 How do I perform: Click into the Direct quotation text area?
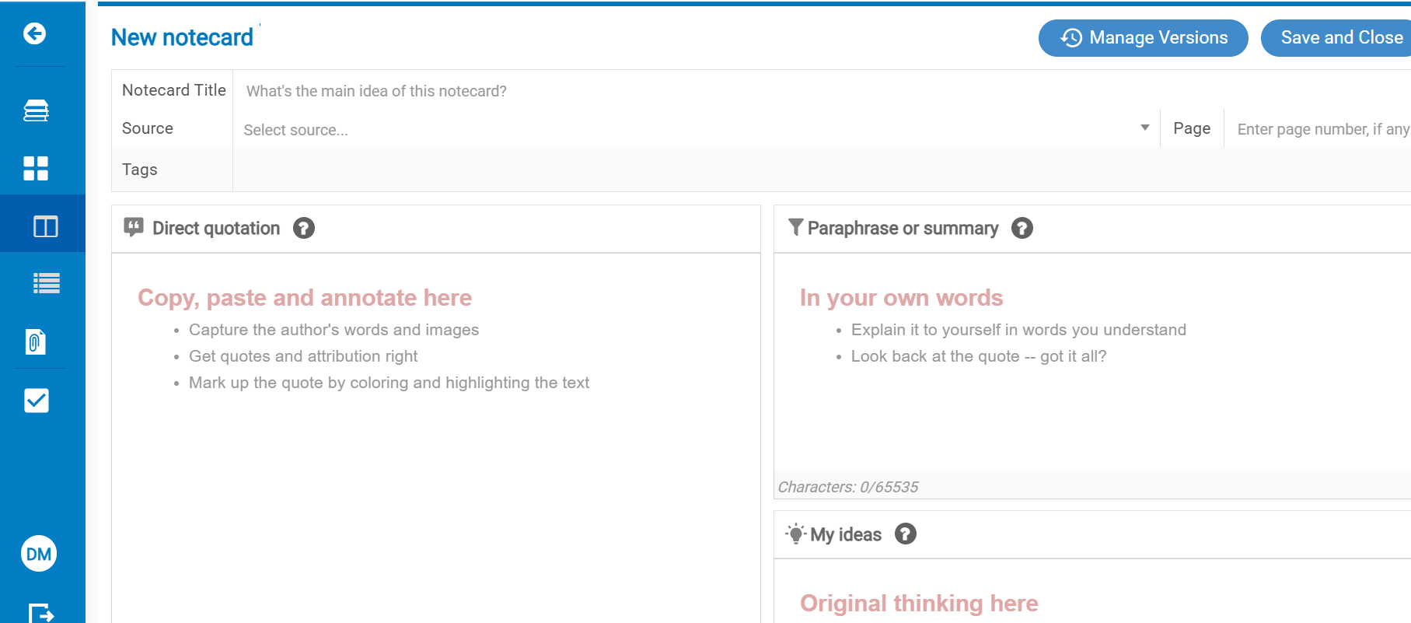435,467
